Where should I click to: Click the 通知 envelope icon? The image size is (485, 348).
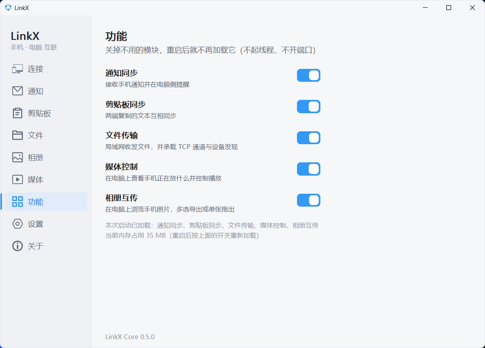17,91
